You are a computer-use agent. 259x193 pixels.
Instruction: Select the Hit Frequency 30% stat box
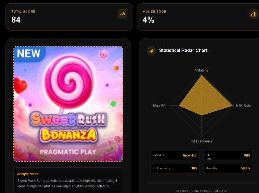[175, 168]
